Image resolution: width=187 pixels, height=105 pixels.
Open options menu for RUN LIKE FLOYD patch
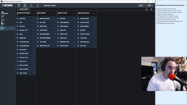[x=34, y=54]
